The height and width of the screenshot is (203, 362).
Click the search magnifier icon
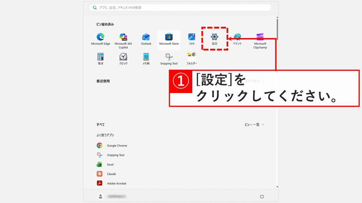click(95, 8)
